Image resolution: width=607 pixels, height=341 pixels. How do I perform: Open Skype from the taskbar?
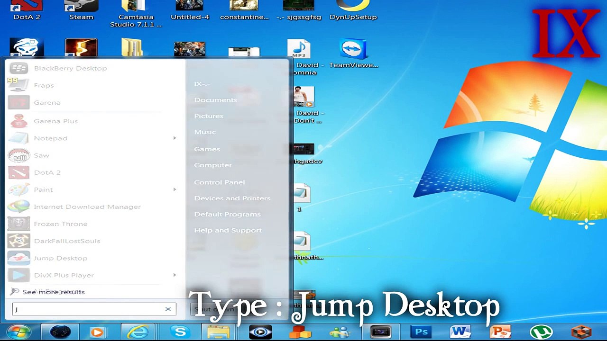pyautogui.click(x=180, y=332)
